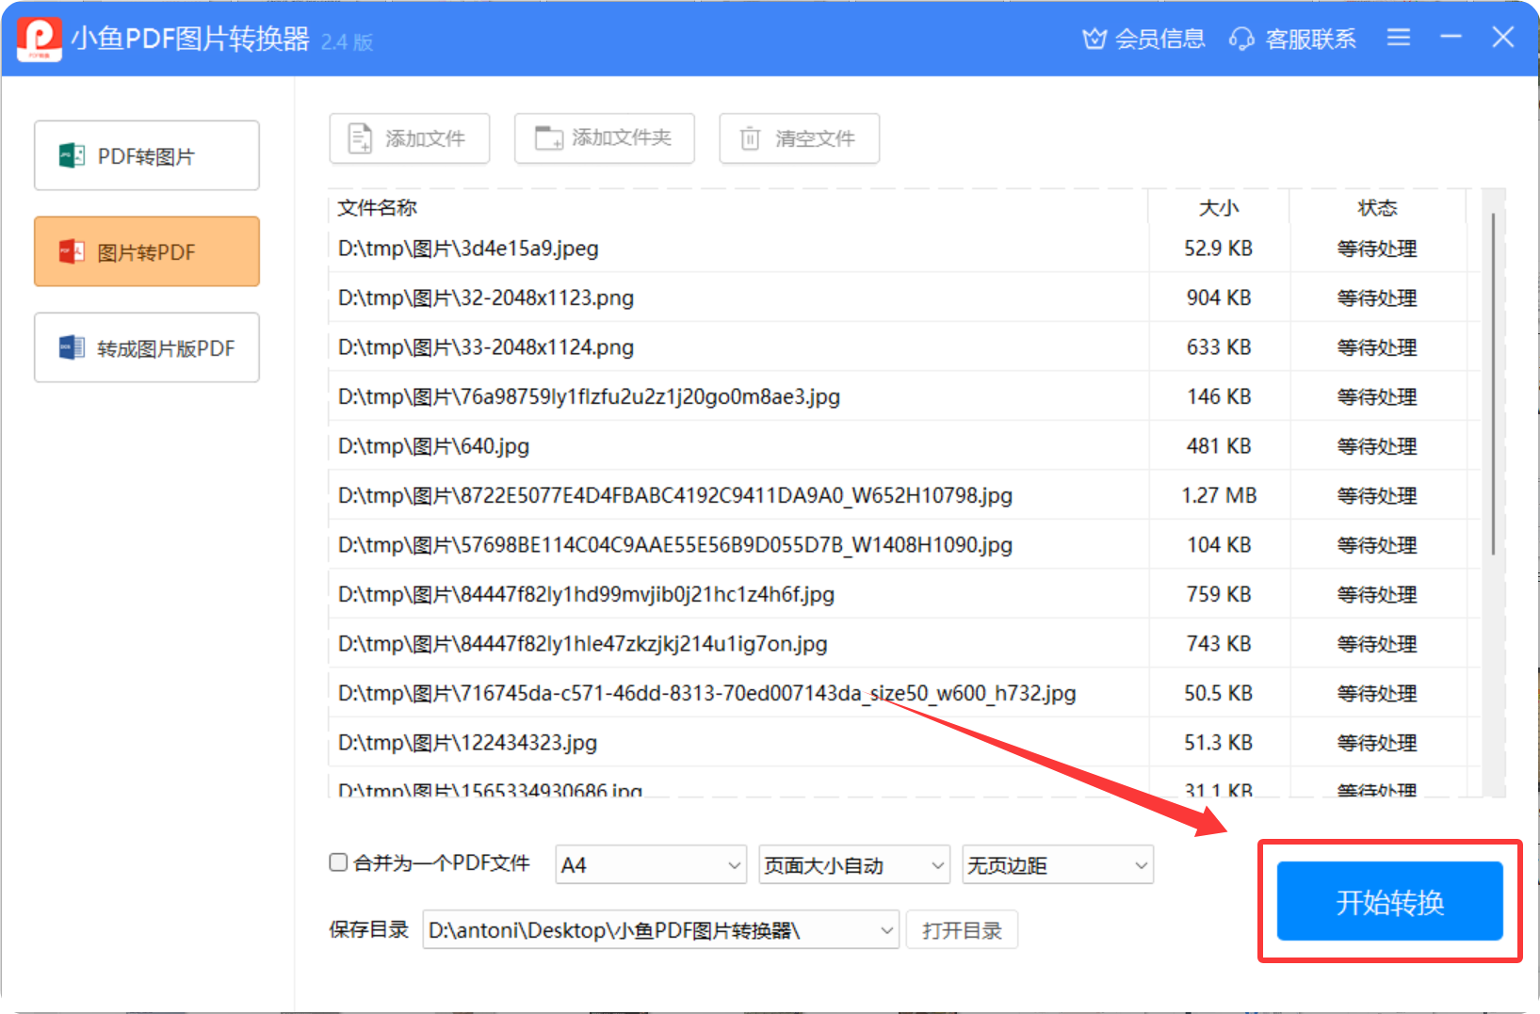Click the 添加文件夹 folder icon
The width and height of the screenshot is (1540, 1014).
click(548, 138)
